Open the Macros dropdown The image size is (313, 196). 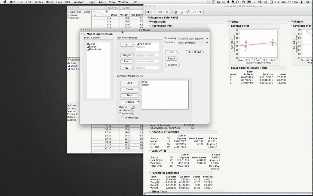pyautogui.click(x=130, y=102)
